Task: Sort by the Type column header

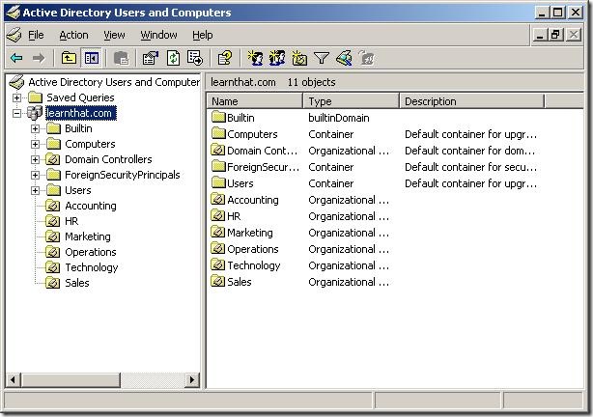Action: pos(352,101)
